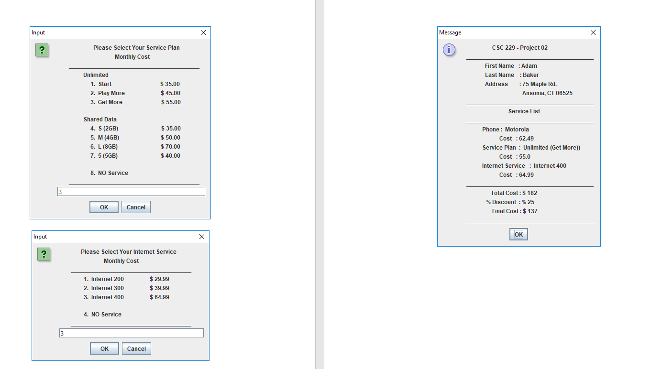
Task: Click the 'Unlimited (Get More))' service plan text
Action: click(x=552, y=148)
